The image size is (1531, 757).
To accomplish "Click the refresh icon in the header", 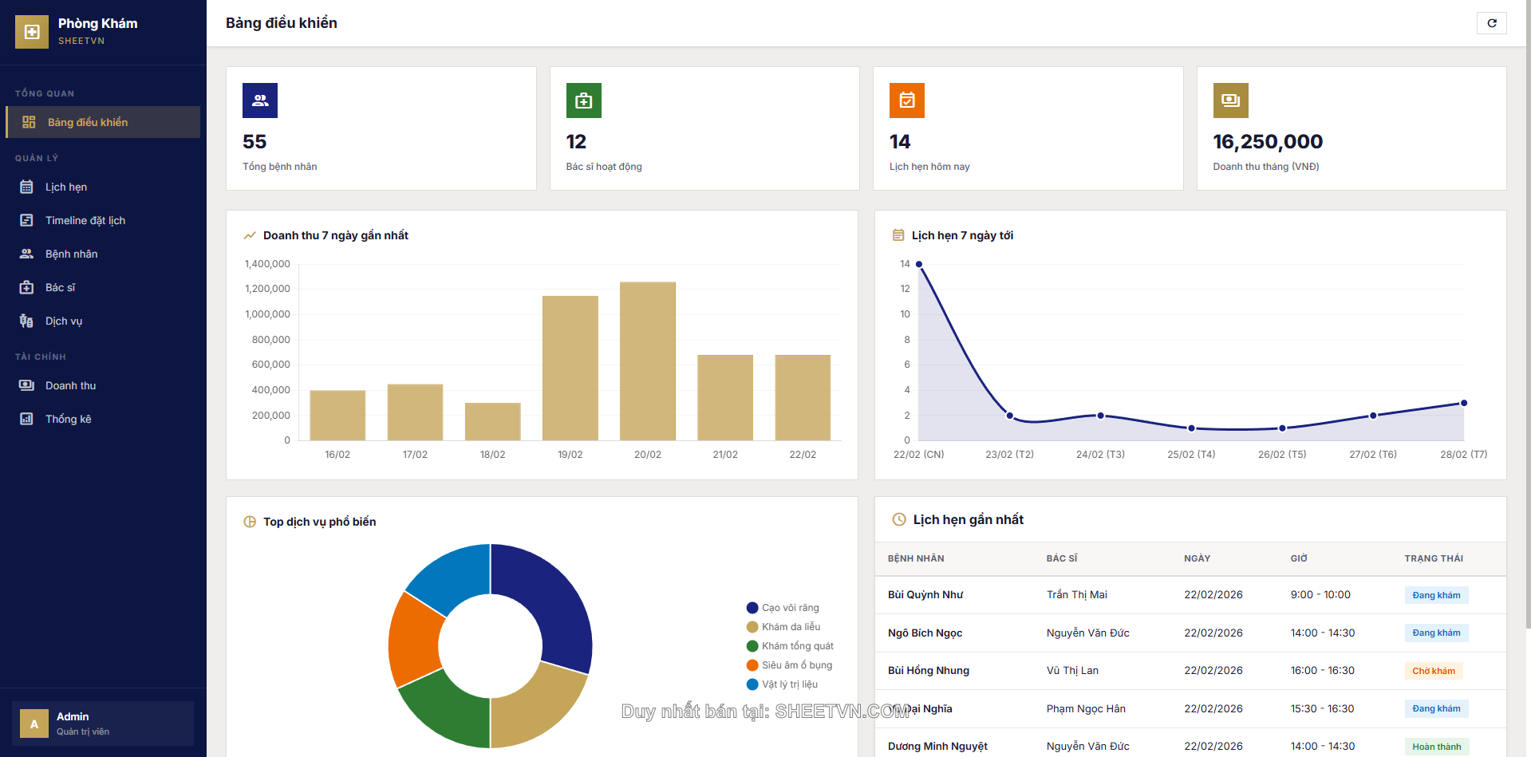I will tap(1491, 23).
